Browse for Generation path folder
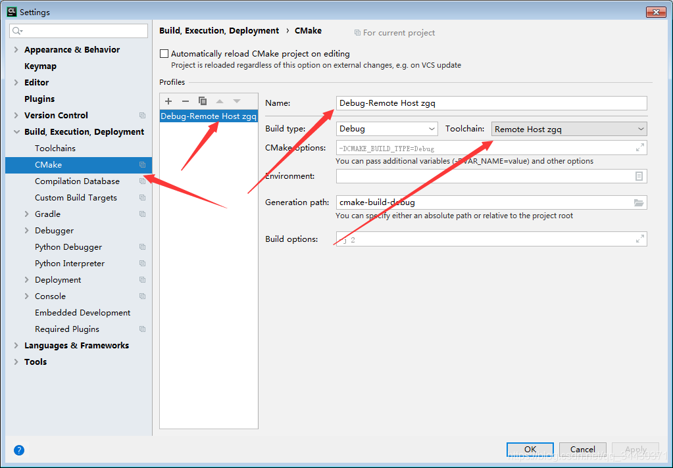Viewport: 673px width, 468px height. (639, 202)
